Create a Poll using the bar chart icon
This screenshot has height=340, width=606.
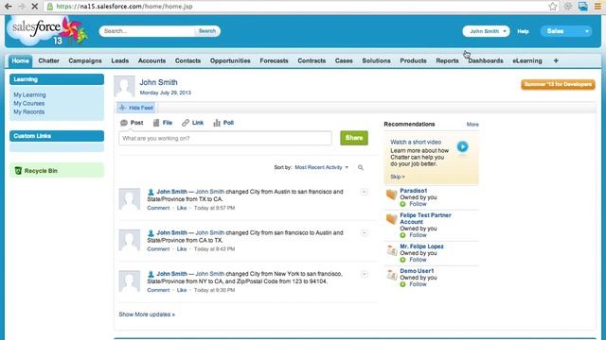(217, 123)
